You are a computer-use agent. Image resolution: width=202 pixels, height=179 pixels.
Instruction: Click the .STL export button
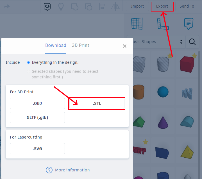point(97,103)
